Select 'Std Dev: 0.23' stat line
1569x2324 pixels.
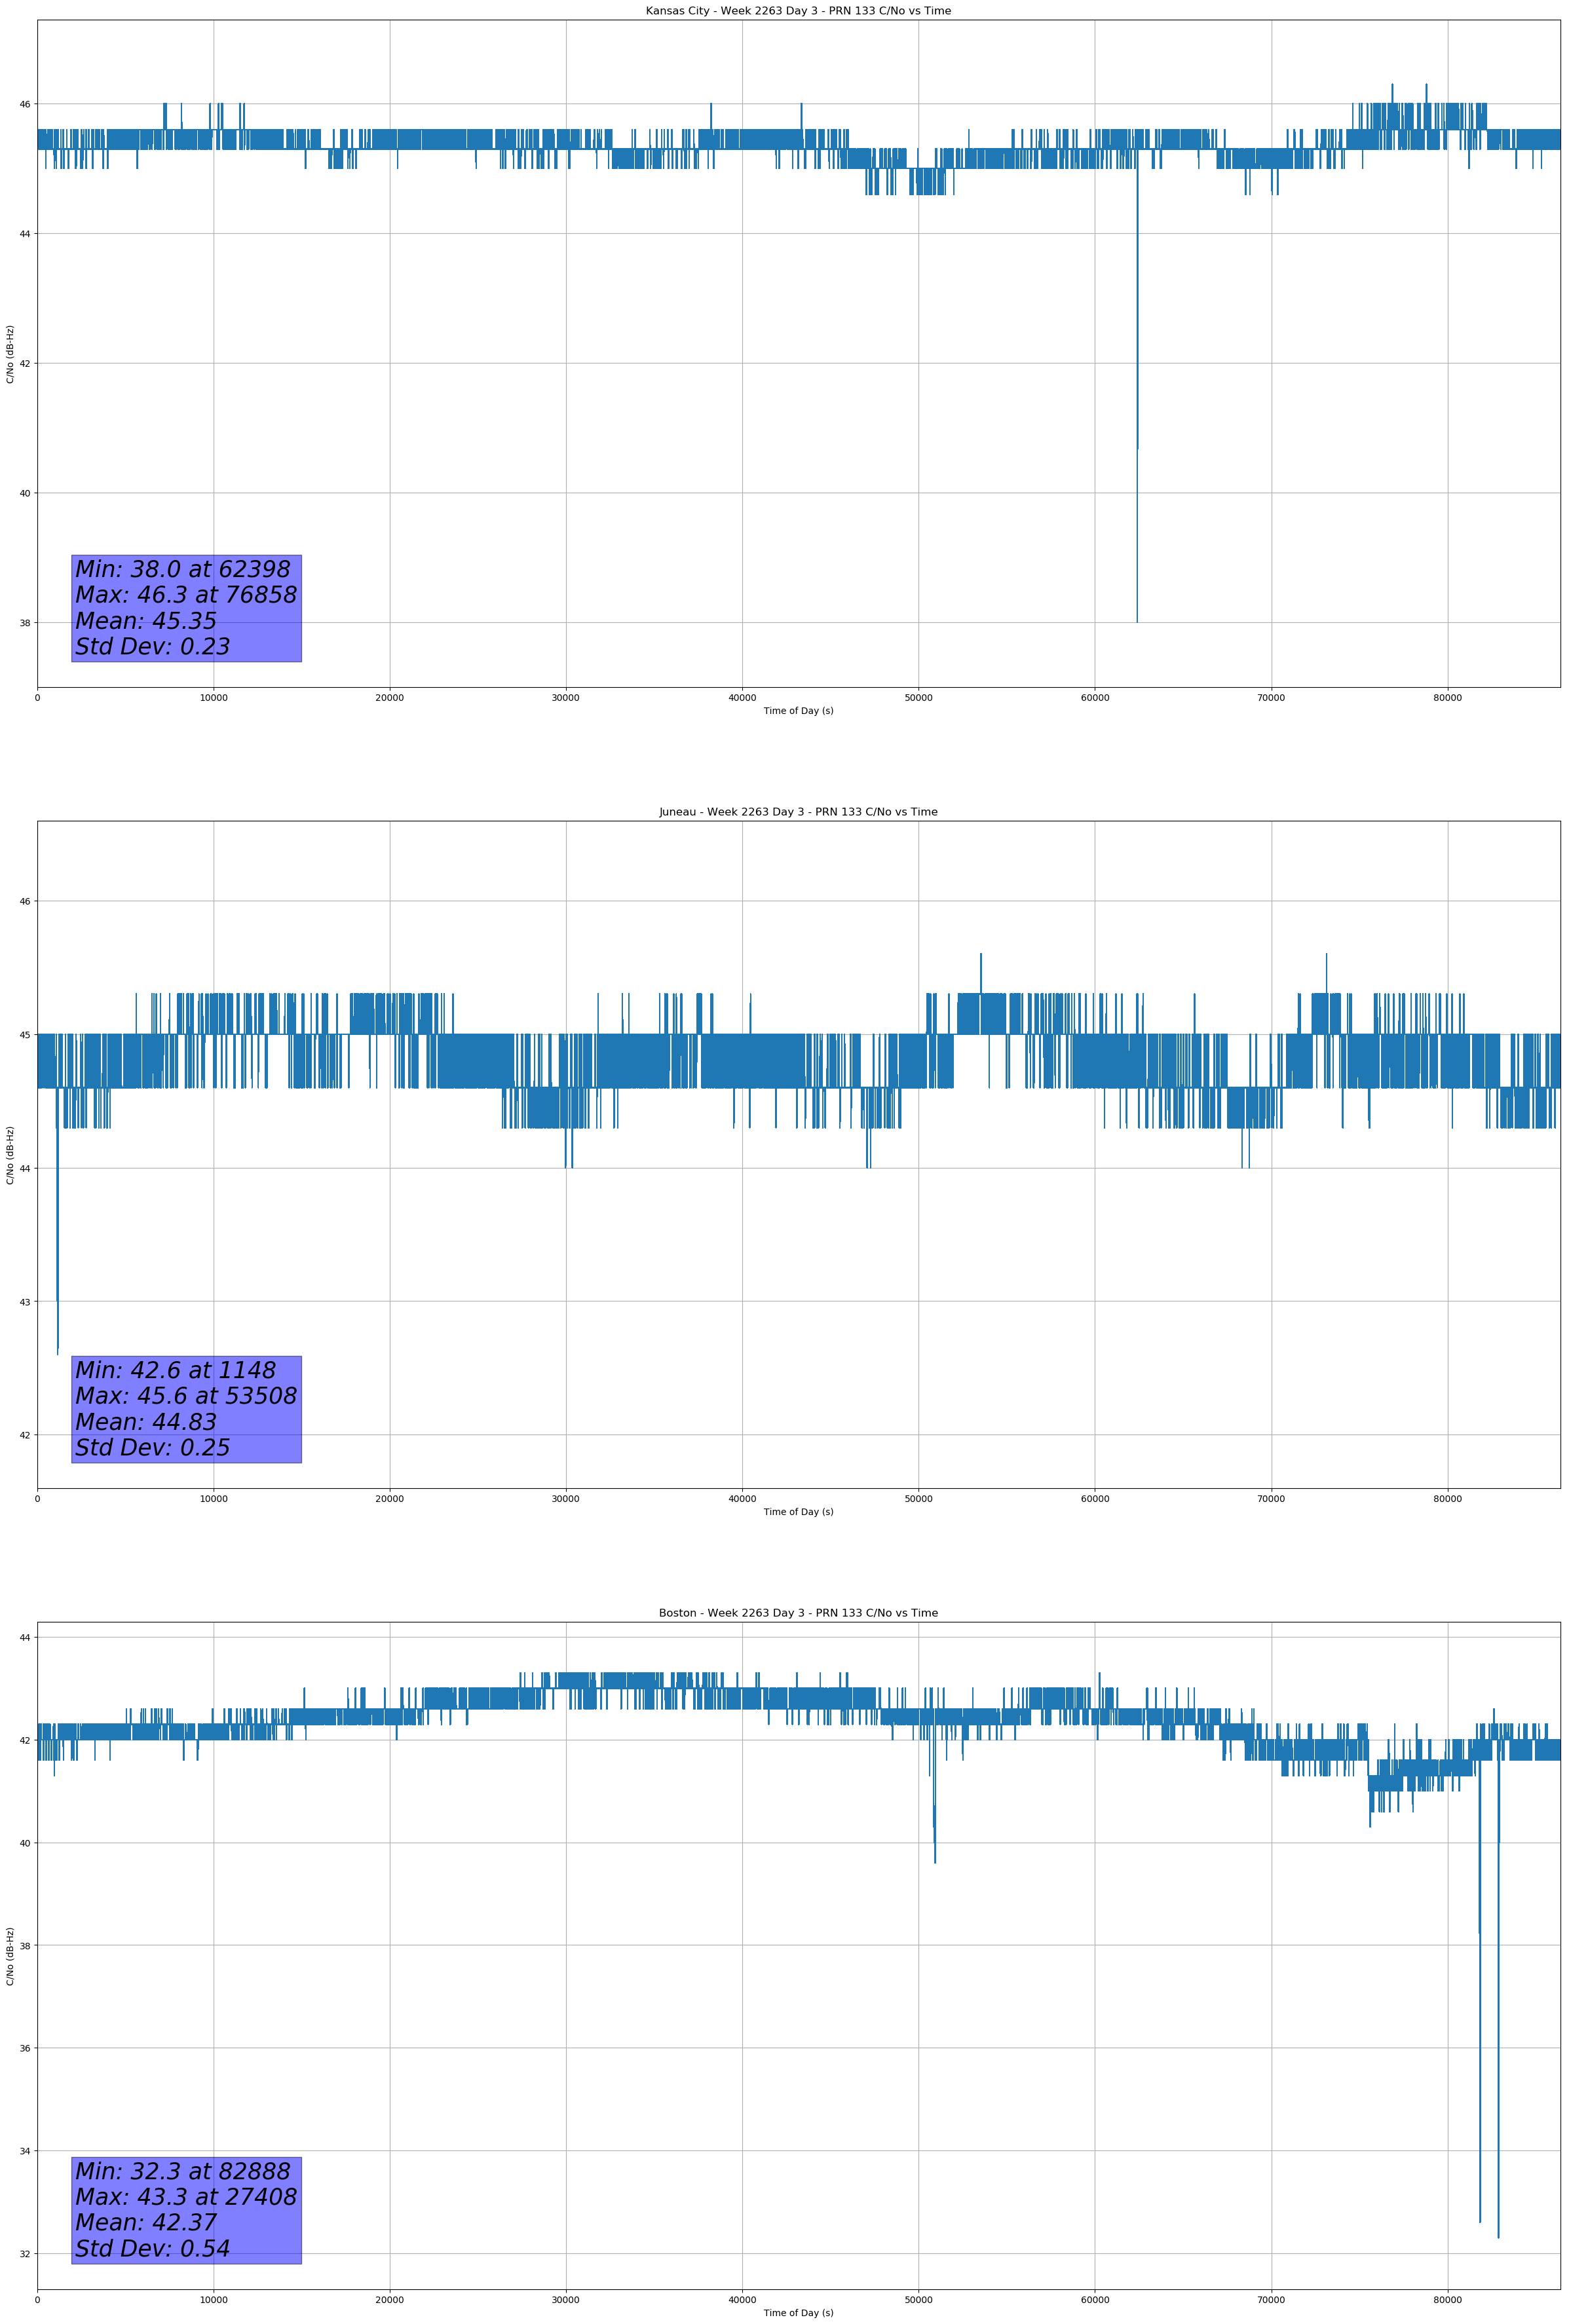[153, 647]
